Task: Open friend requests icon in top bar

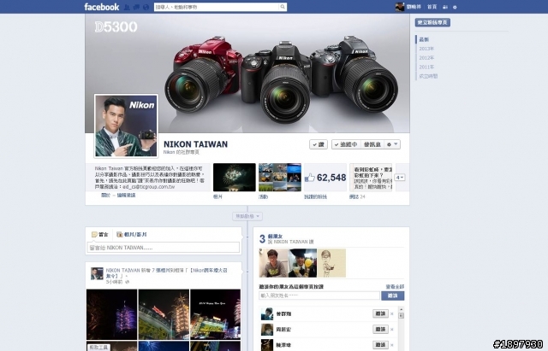Action: (127, 7)
